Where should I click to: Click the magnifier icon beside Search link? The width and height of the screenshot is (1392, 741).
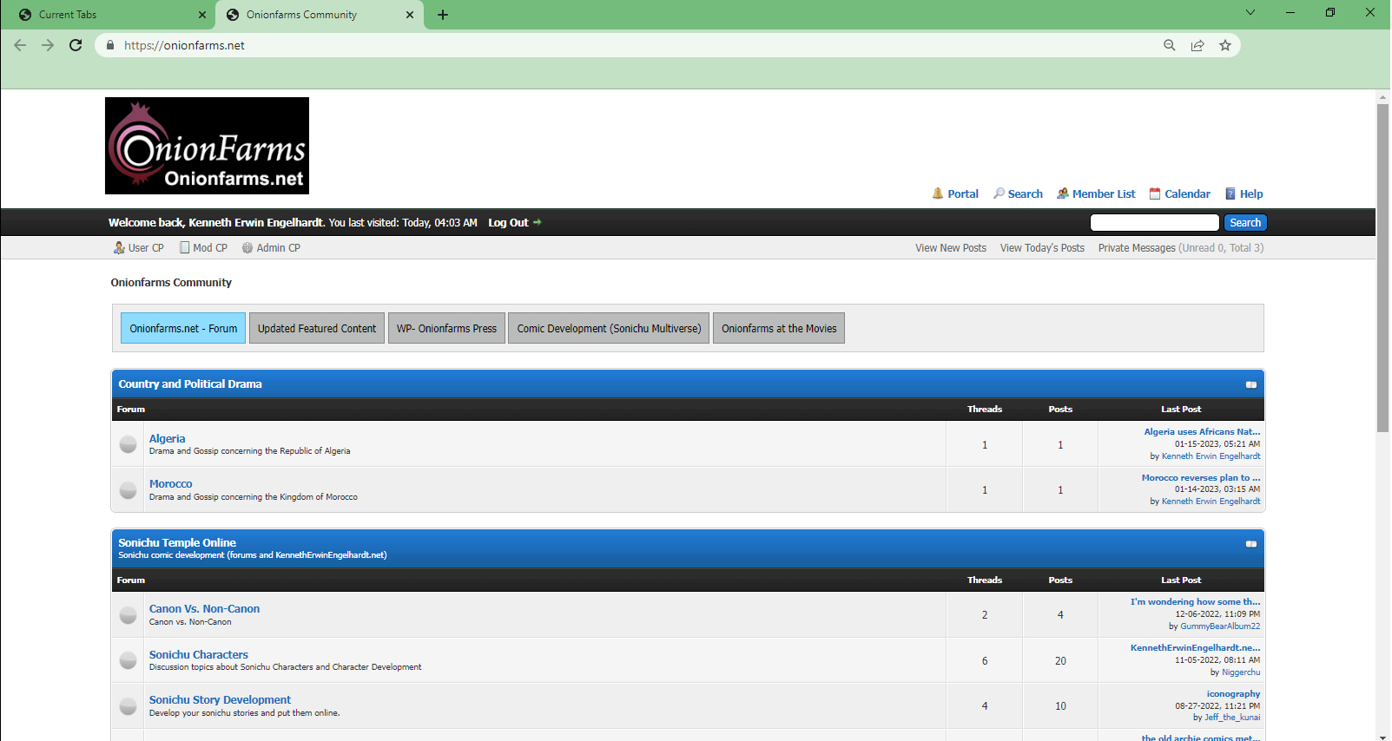point(999,193)
